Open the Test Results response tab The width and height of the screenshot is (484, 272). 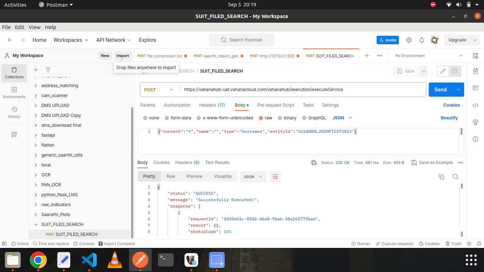pos(217,163)
